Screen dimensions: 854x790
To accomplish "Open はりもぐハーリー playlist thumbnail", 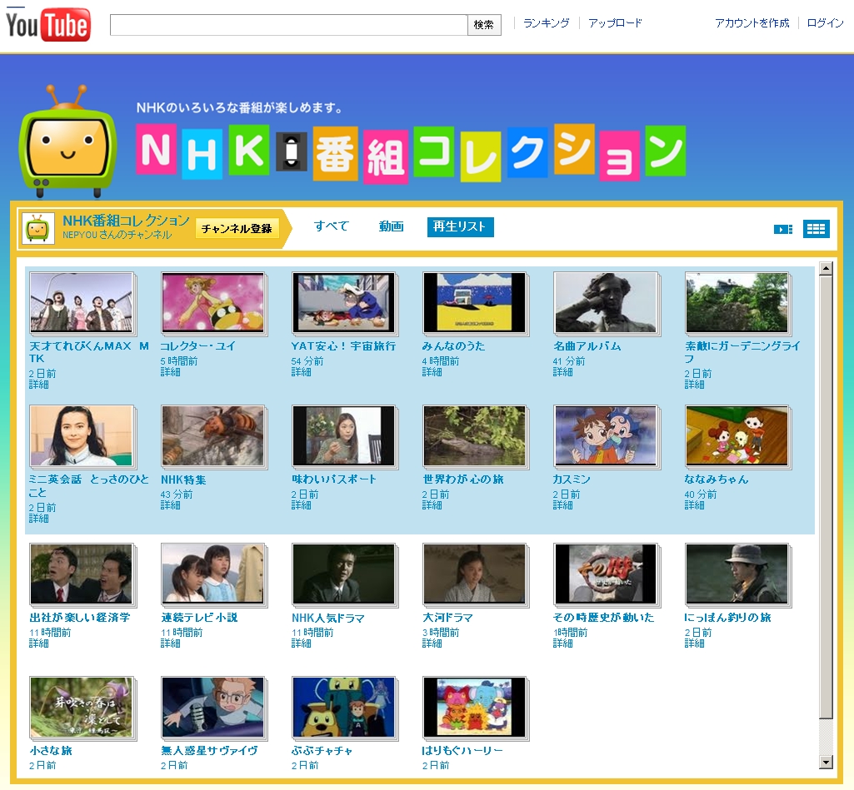I will click(x=474, y=708).
